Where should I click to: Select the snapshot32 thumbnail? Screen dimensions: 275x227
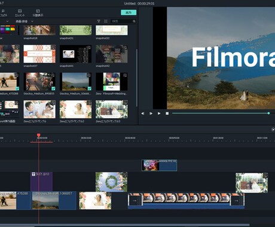pos(112,30)
